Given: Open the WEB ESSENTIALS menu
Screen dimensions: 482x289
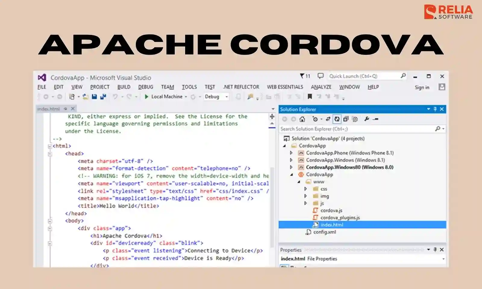Looking at the screenshot, I should coord(285,87).
